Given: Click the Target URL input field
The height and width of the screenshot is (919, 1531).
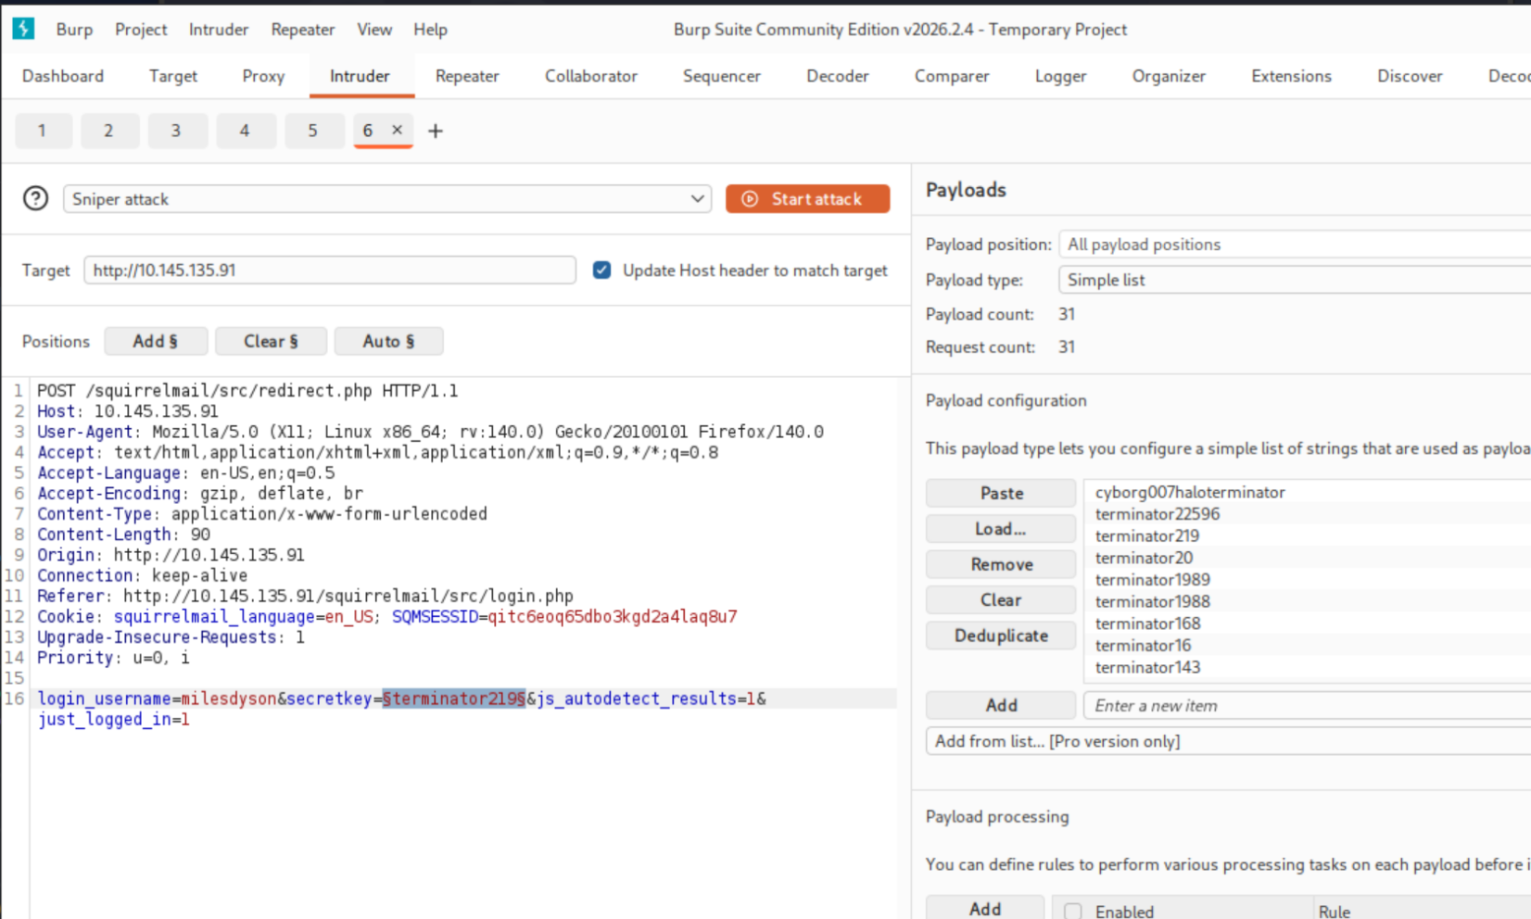Looking at the screenshot, I should point(330,270).
